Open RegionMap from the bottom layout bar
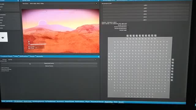This screenshot has width=196, height=110. coord(109,102)
